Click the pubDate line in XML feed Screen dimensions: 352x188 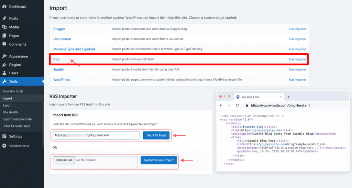277,152
